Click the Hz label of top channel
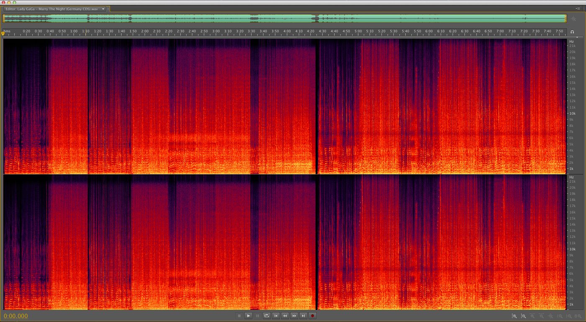Screen dimensions: 586x322 tap(571, 42)
